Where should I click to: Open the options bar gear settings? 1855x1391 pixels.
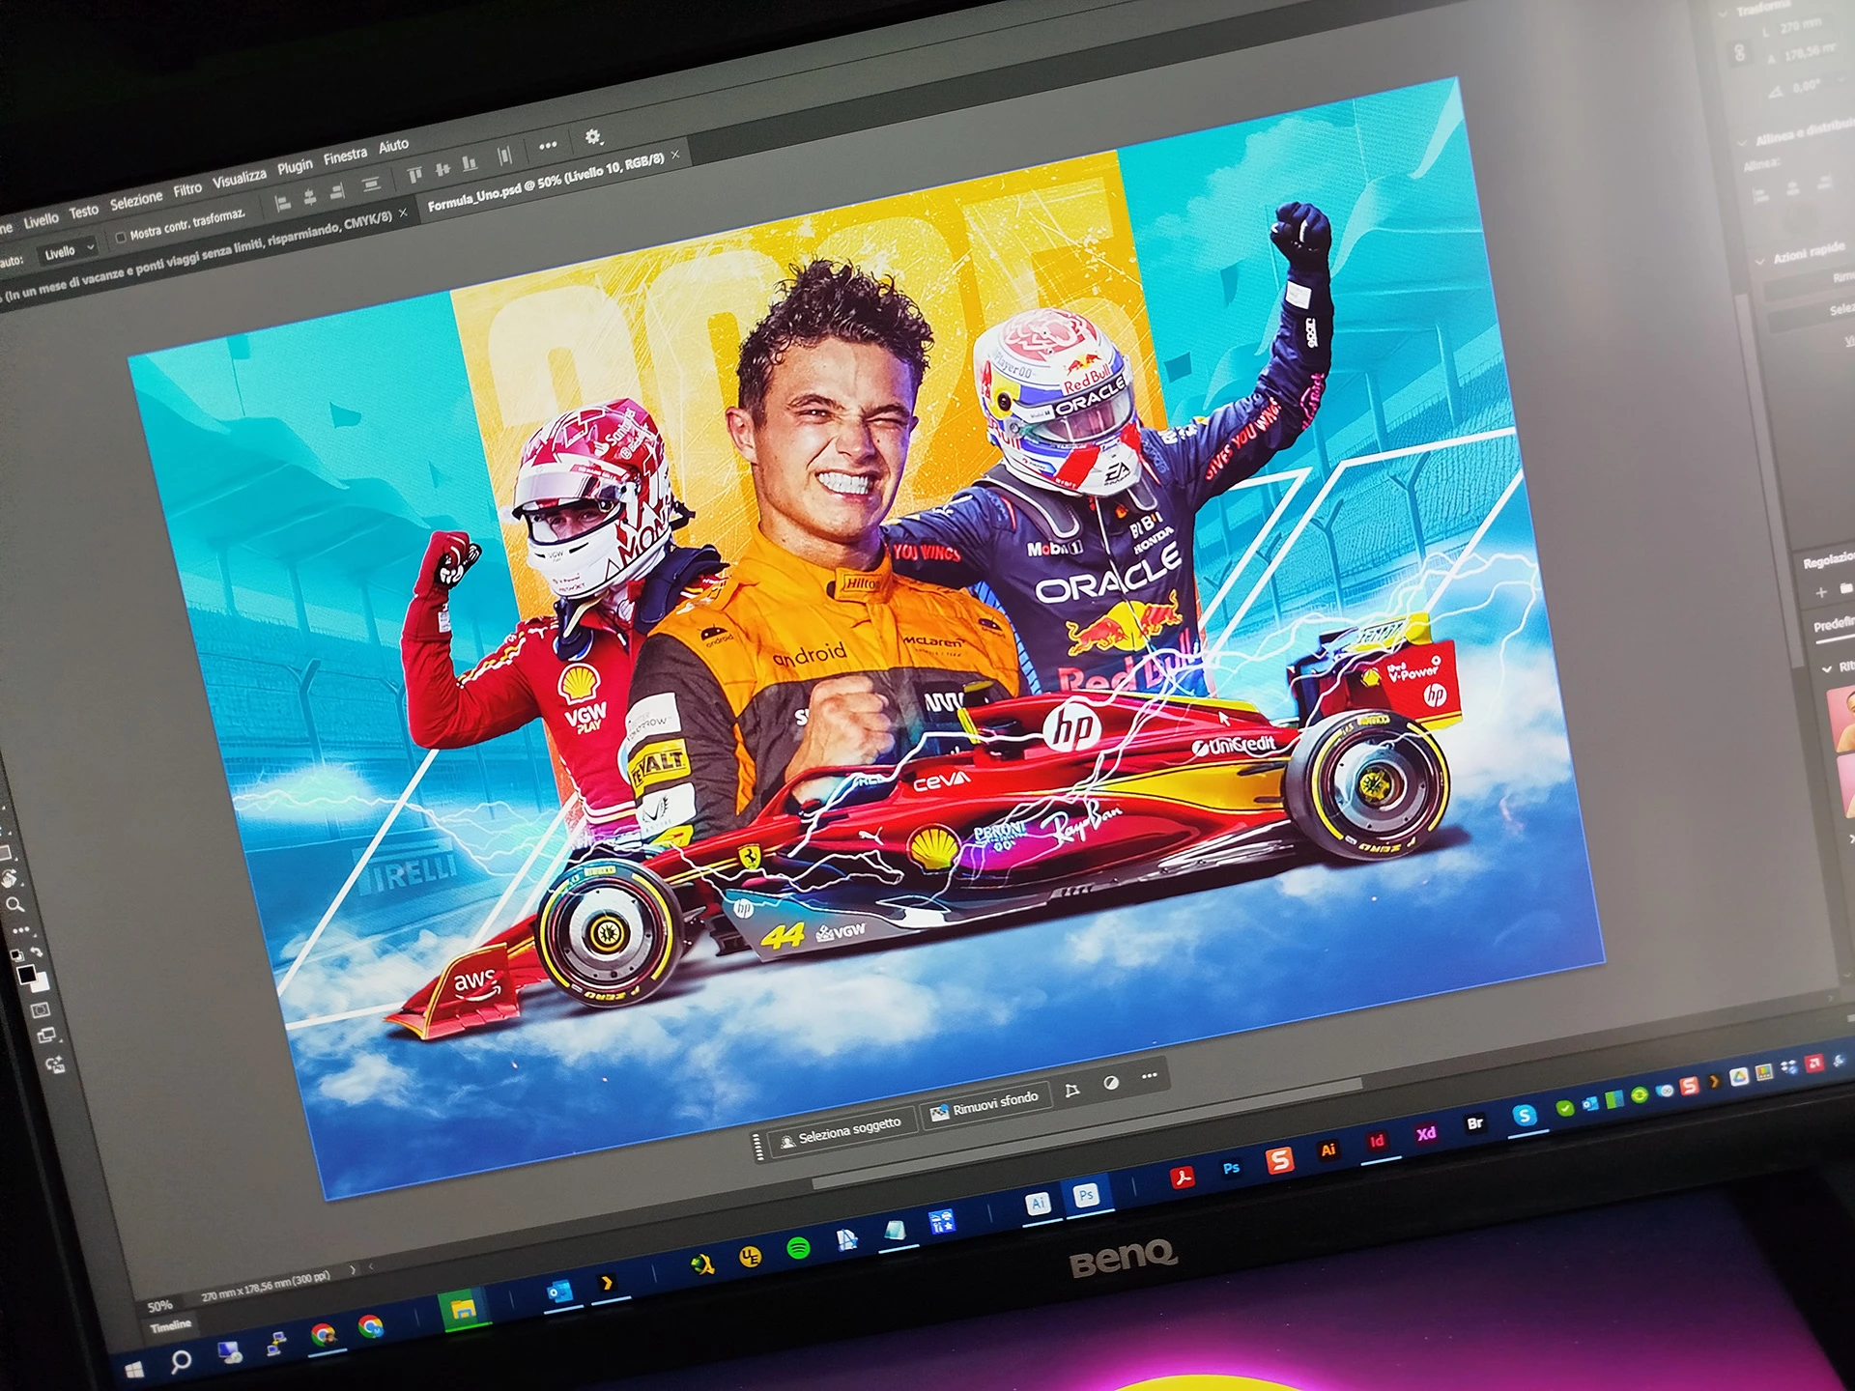tap(593, 137)
